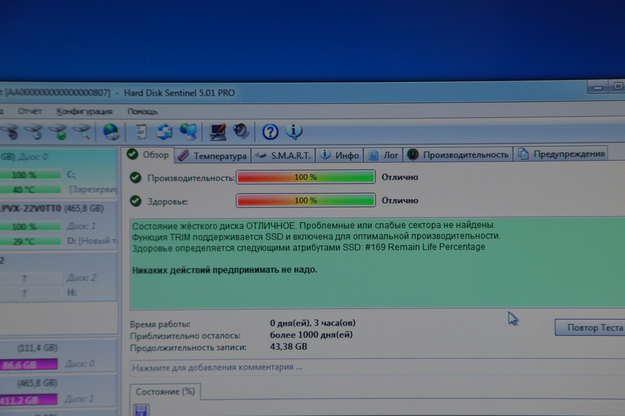Click the 43,38 GB written value
The width and height of the screenshot is (625, 416).
click(x=288, y=347)
